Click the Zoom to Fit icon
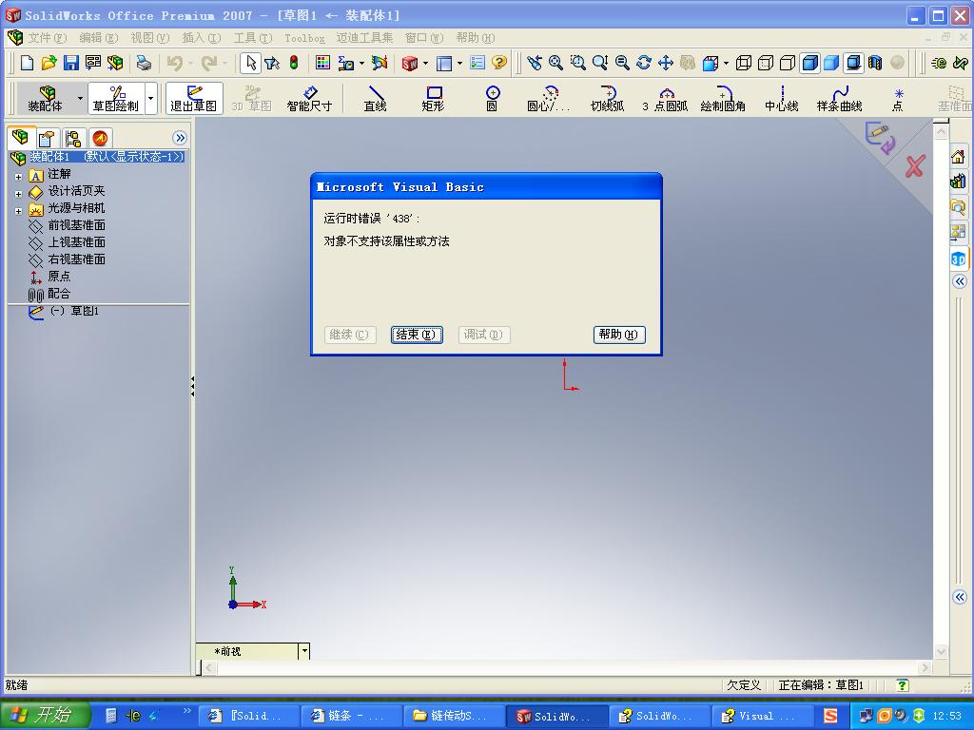Viewport: 974px width, 730px height. pyautogui.click(x=555, y=63)
